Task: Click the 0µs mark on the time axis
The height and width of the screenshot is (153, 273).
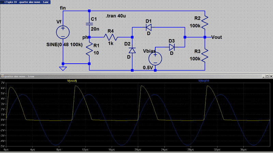Action: click(x=6, y=150)
